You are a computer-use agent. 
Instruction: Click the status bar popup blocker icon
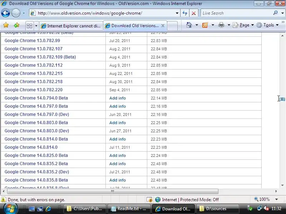click(x=149, y=200)
